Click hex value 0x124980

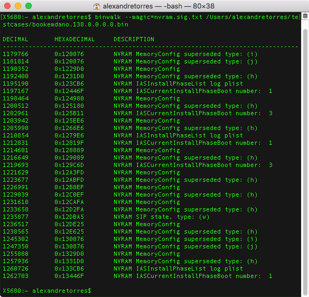click(69, 98)
